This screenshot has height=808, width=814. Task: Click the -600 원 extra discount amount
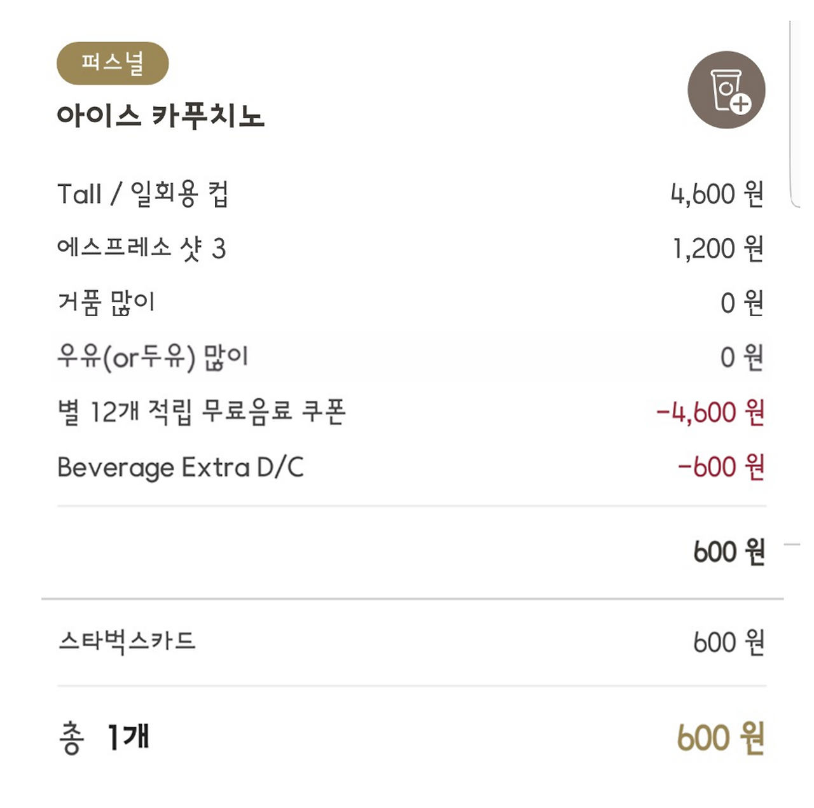pyautogui.click(x=721, y=467)
